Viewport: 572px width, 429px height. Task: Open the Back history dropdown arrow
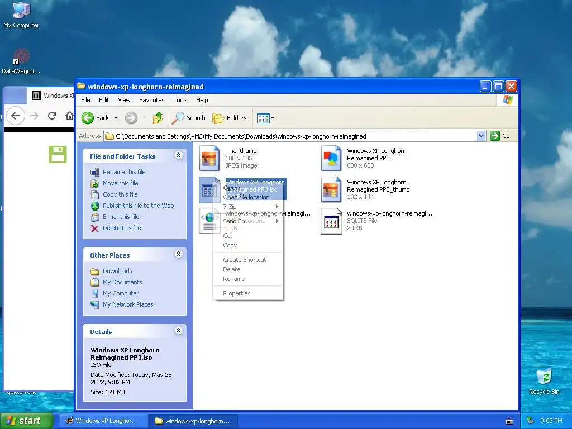116,118
